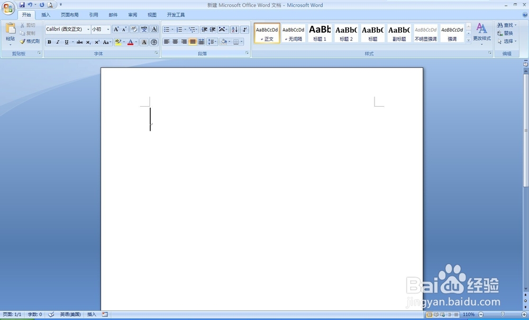The image size is (529, 320).
Task: Insert enclosed character (circled 字)
Action: pyautogui.click(x=154, y=42)
